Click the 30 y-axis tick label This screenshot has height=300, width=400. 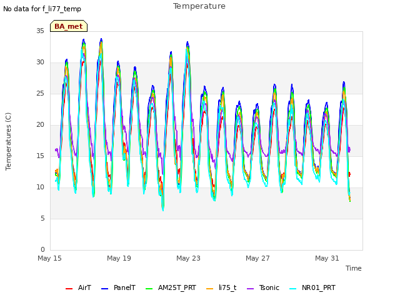click(x=40, y=62)
